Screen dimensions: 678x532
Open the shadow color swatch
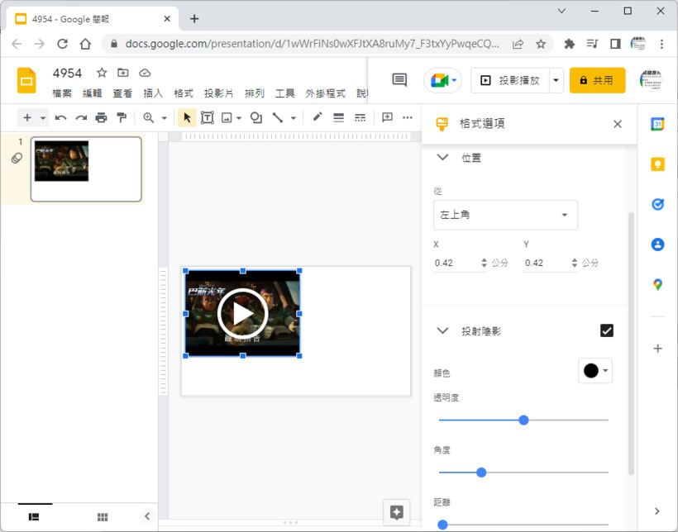click(595, 370)
